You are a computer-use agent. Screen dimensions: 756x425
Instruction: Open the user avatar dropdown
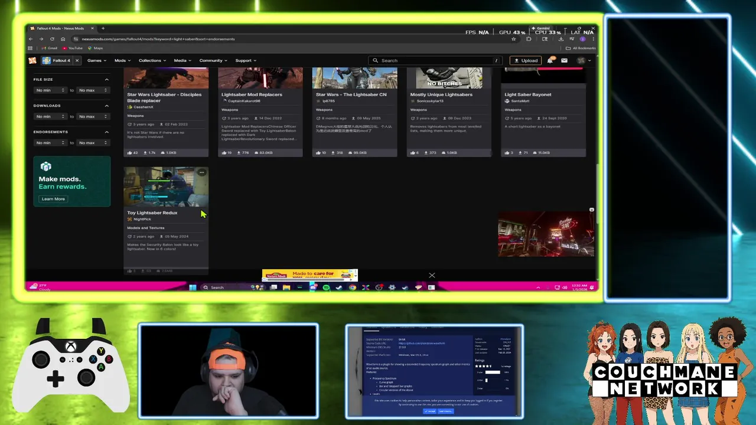click(x=584, y=60)
